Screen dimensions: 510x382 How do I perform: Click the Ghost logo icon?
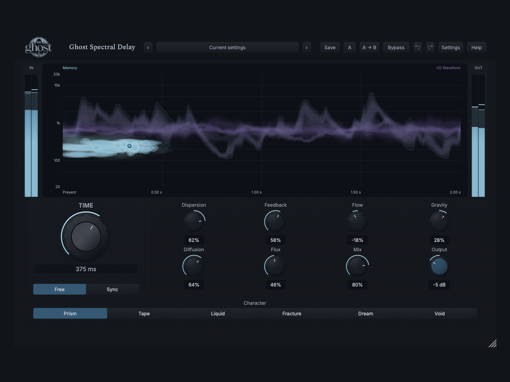(39, 47)
